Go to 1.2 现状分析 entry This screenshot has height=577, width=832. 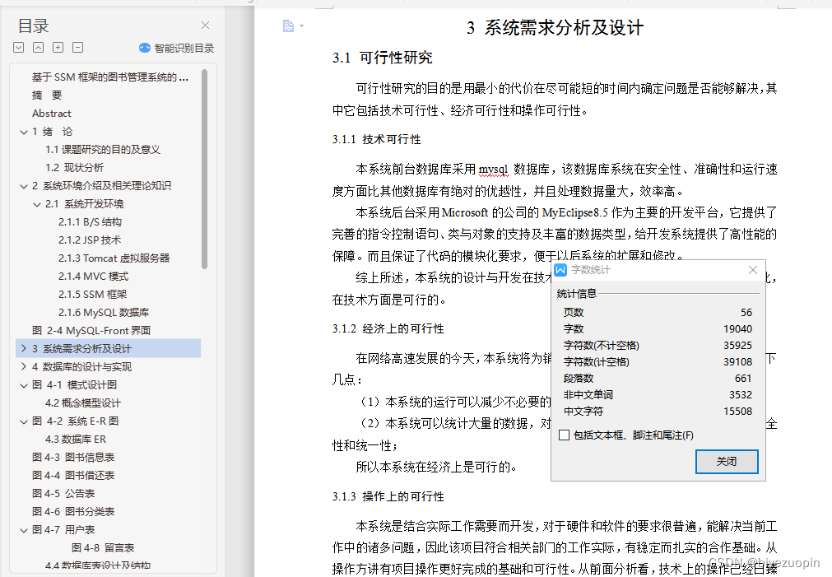pyautogui.click(x=74, y=168)
